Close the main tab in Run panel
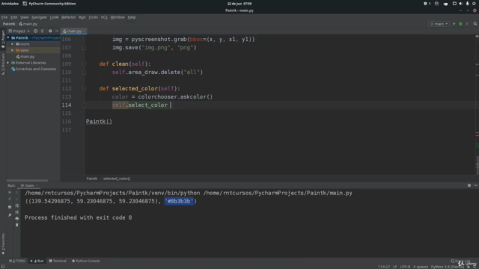 point(37,185)
